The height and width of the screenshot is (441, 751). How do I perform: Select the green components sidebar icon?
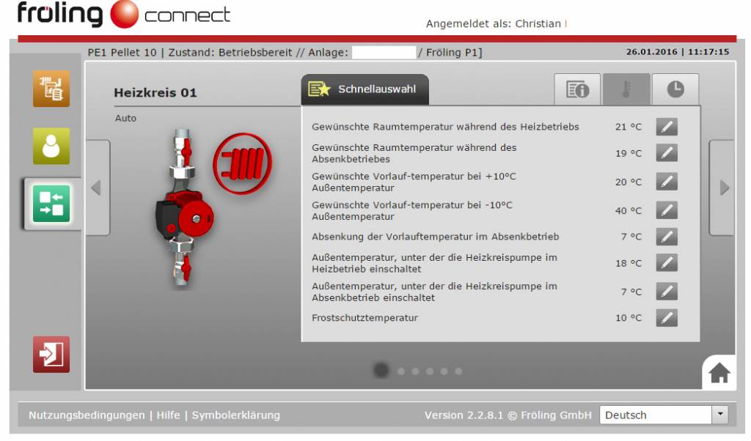tap(51, 204)
